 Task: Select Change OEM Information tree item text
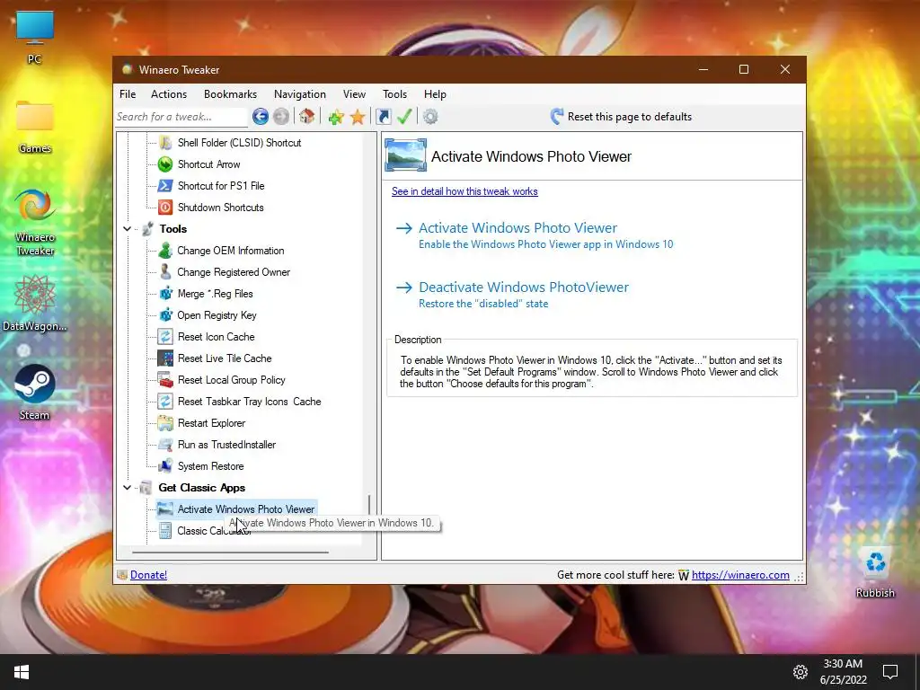click(231, 251)
